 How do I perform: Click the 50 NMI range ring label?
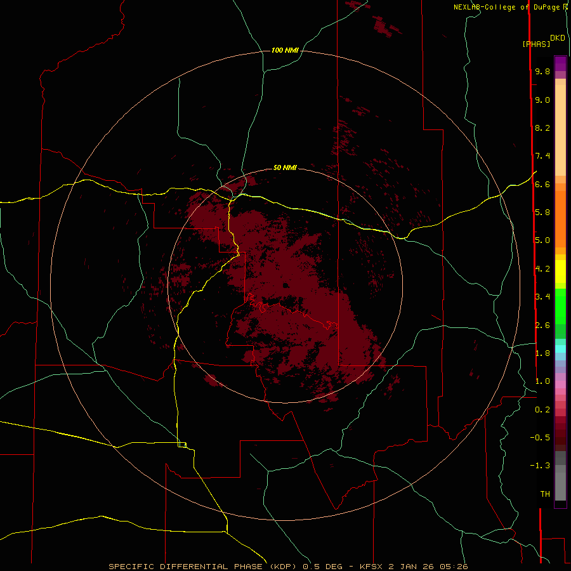(x=285, y=167)
